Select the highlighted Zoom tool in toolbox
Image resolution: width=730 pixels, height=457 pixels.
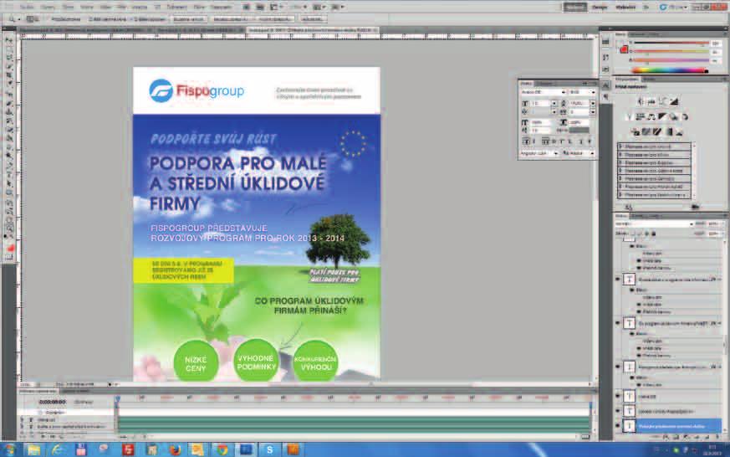[9, 228]
